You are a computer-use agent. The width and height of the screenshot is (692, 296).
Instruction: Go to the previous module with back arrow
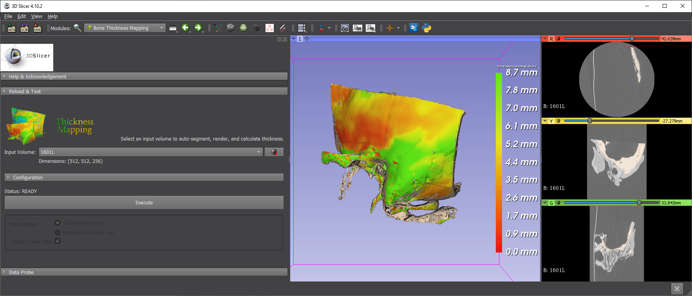pyautogui.click(x=185, y=28)
